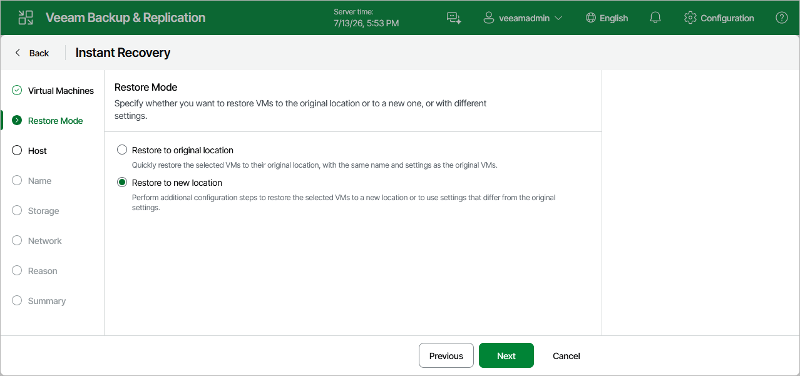Click the 'Perform additional configuration steps' description

pyautogui.click(x=344, y=202)
